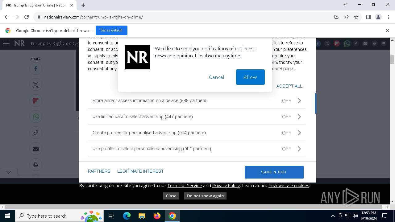Open the Chrome profile avatar
Screen dimensions: 395x222
pos(378,17)
